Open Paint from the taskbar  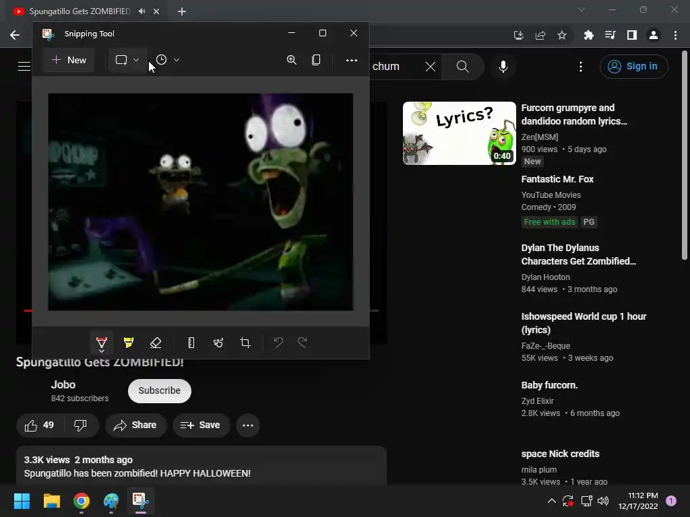click(x=111, y=501)
